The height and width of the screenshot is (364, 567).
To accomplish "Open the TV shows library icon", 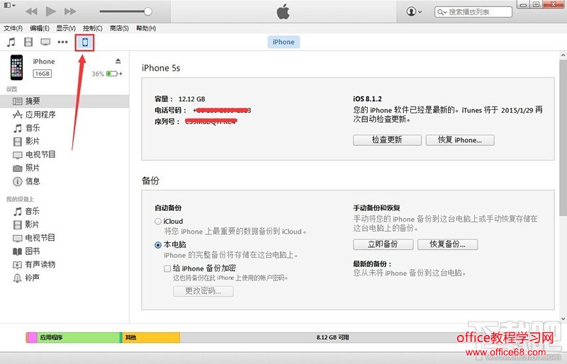I will 45,42.
